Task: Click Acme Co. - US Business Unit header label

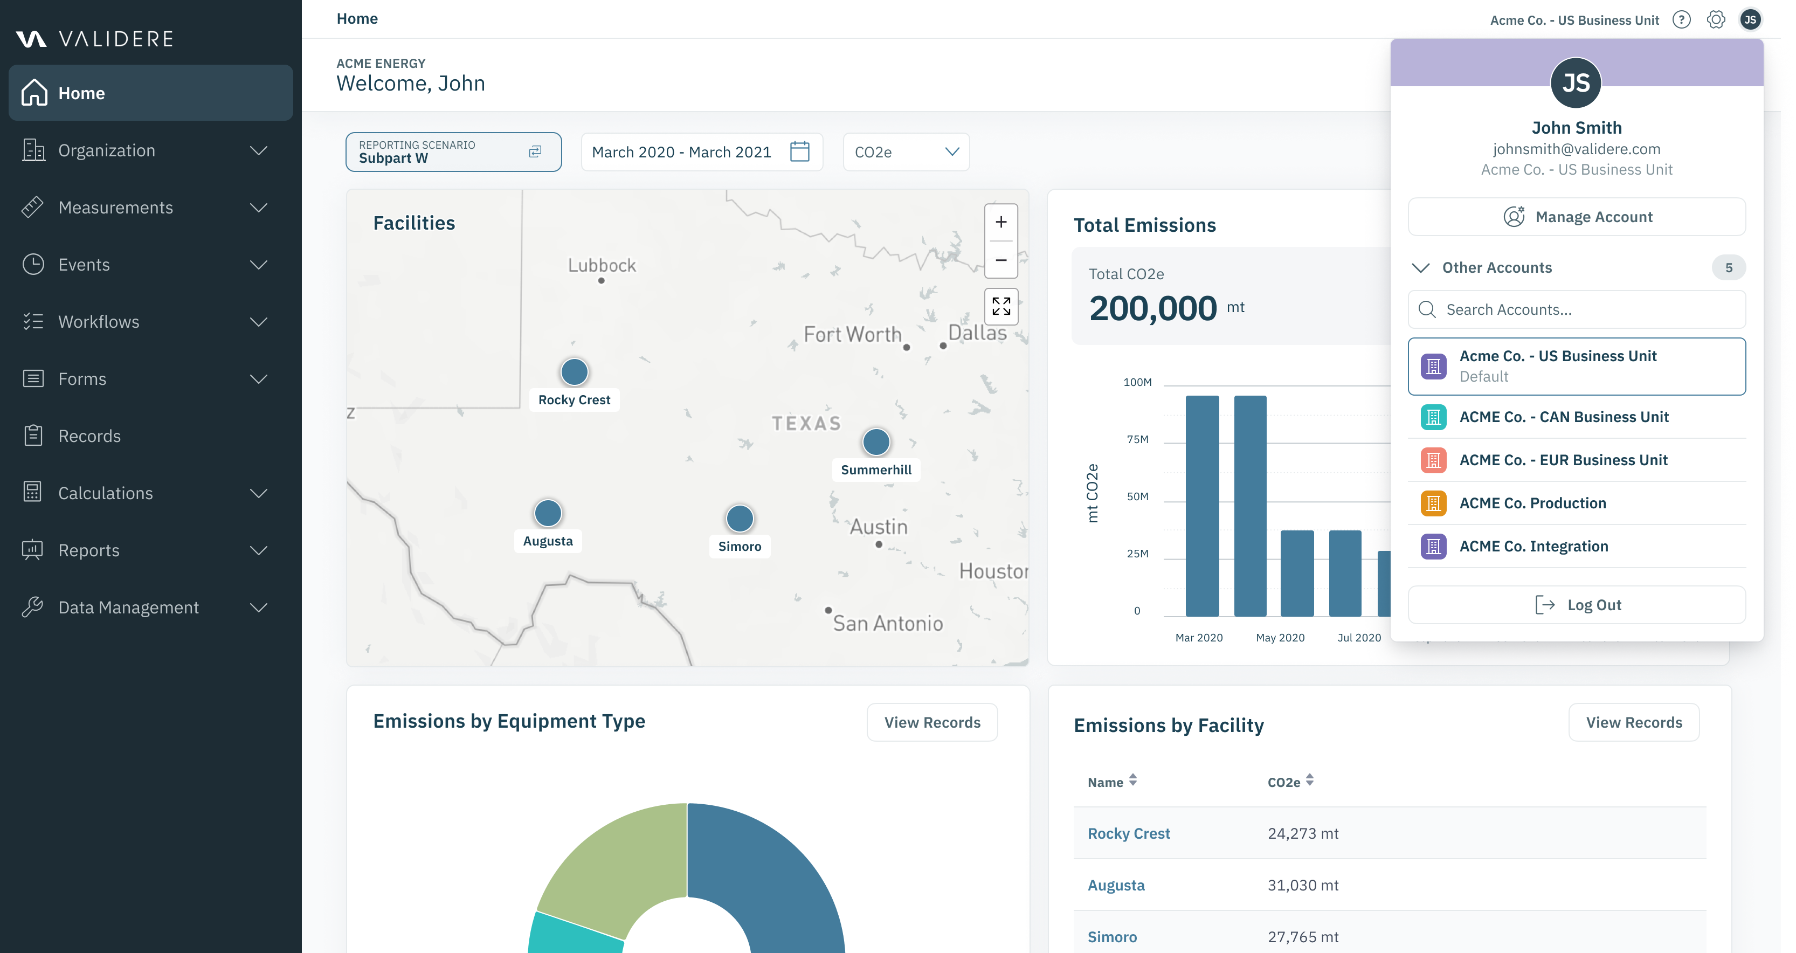Action: click(x=1574, y=20)
